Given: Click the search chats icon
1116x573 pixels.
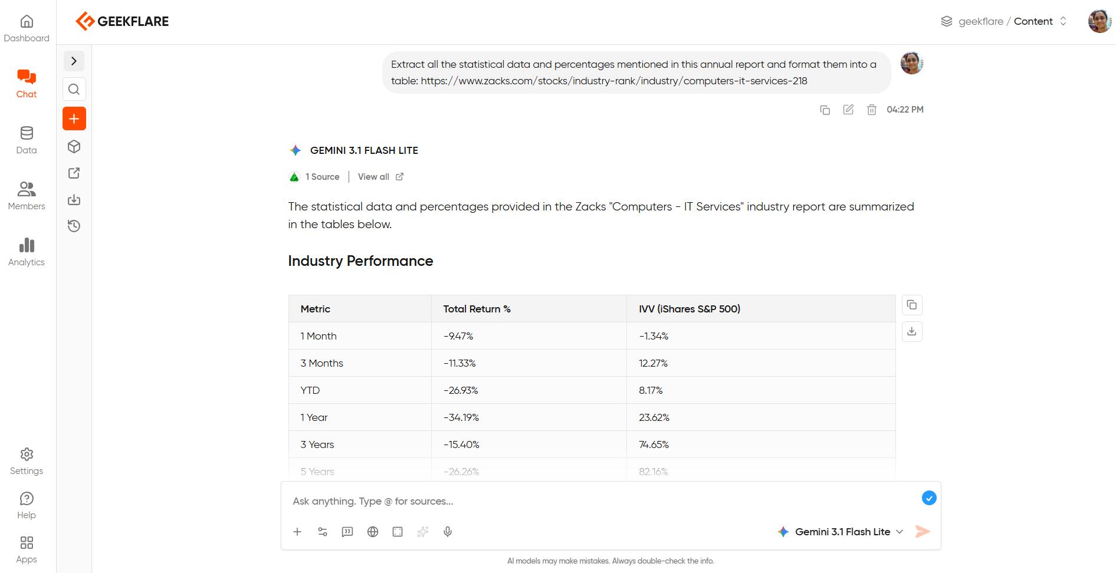Looking at the screenshot, I should tap(74, 89).
